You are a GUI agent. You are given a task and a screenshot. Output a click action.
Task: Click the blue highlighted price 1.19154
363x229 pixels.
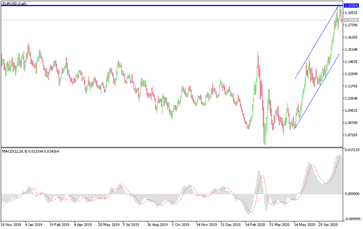click(352, 6)
